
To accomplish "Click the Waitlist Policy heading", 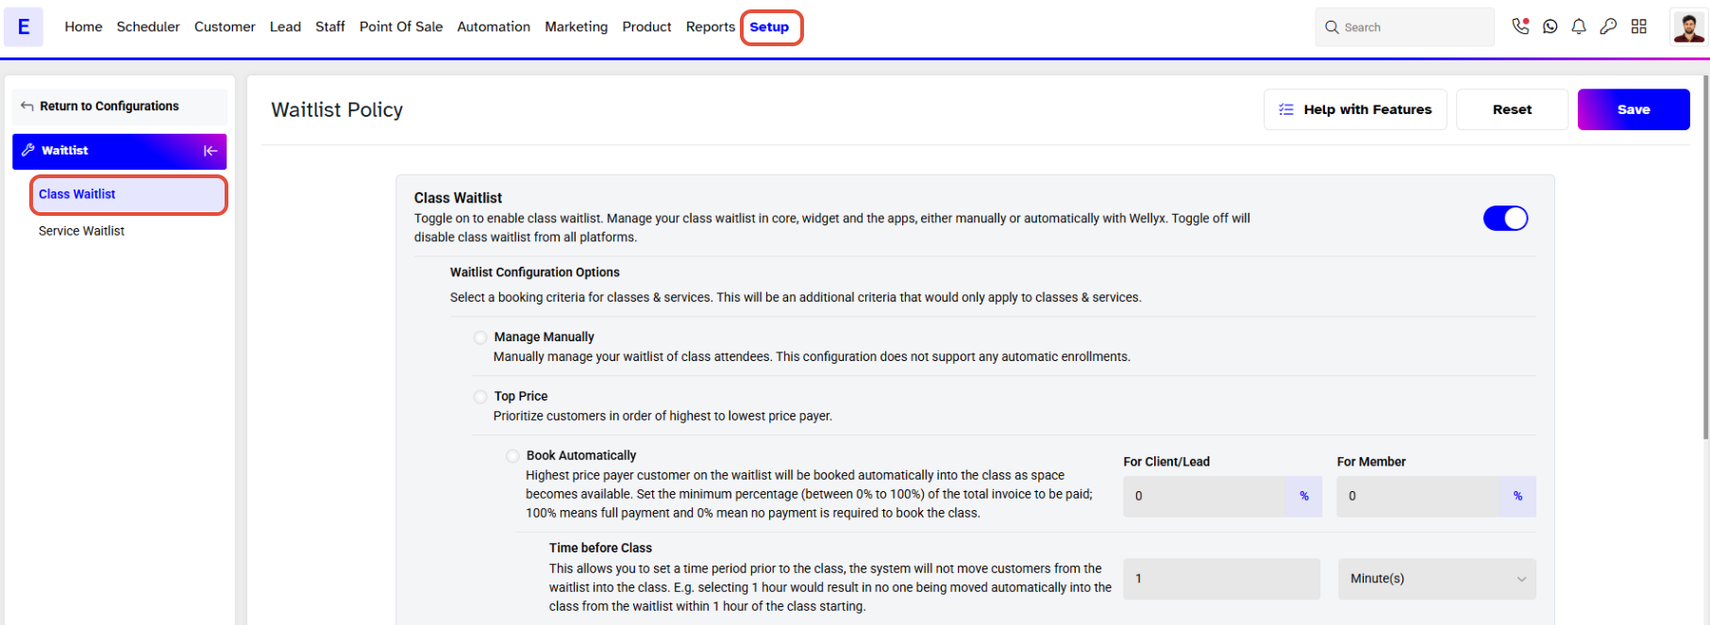I will point(337,110).
